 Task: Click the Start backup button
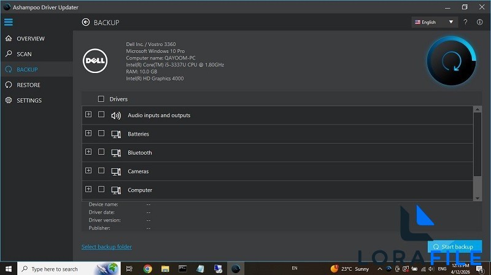coord(455,247)
